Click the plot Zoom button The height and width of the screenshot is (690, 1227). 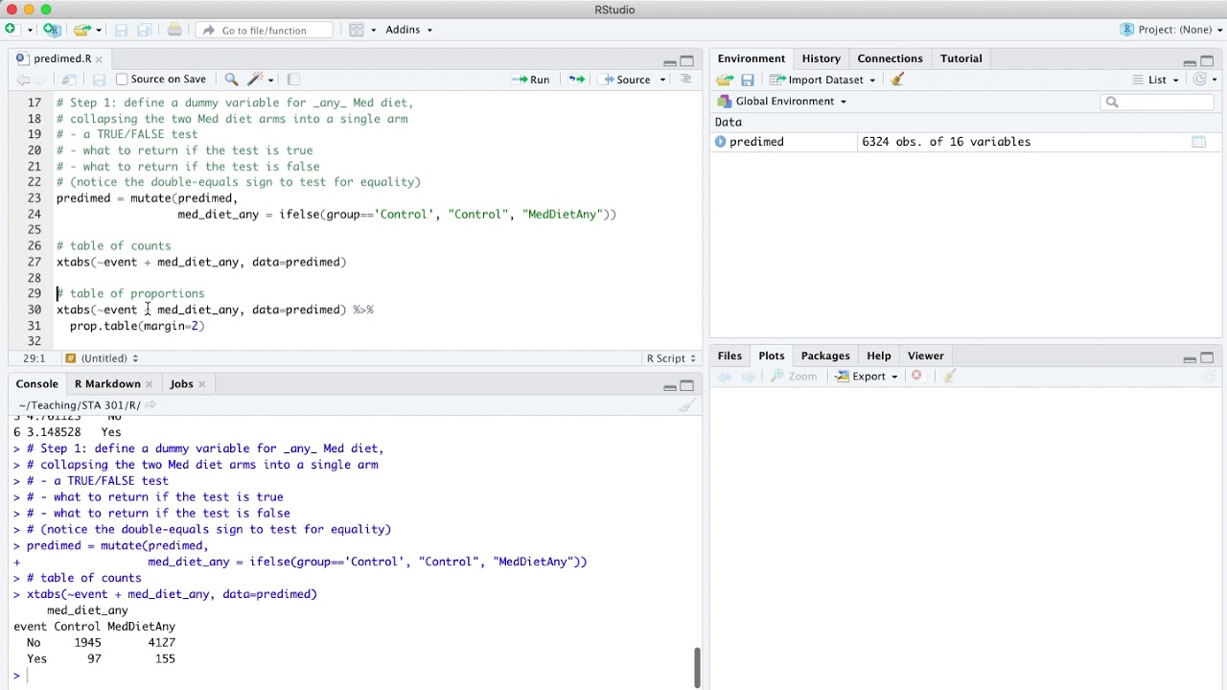794,377
